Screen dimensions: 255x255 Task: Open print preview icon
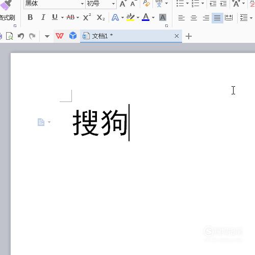pyautogui.click(x=10, y=36)
